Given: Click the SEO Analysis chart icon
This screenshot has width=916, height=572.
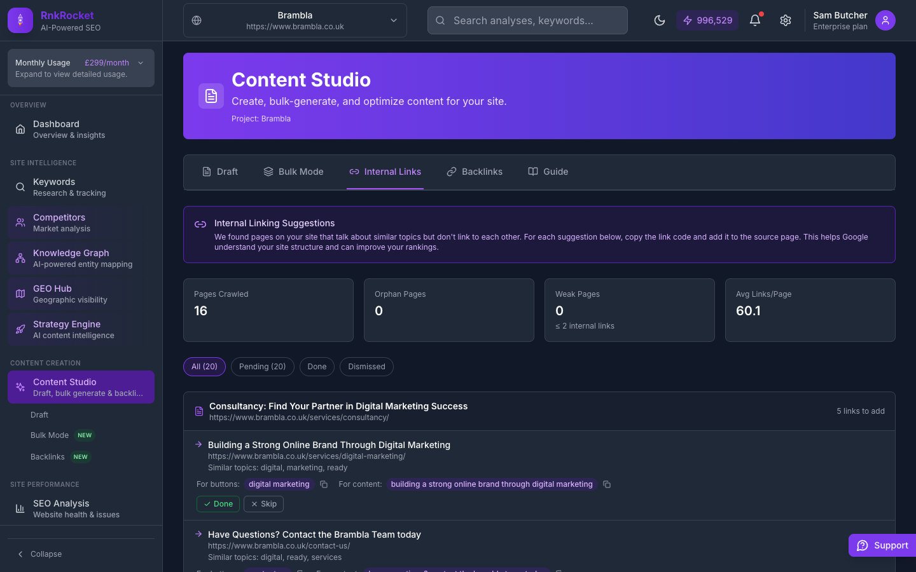Looking at the screenshot, I should [x=20, y=508].
